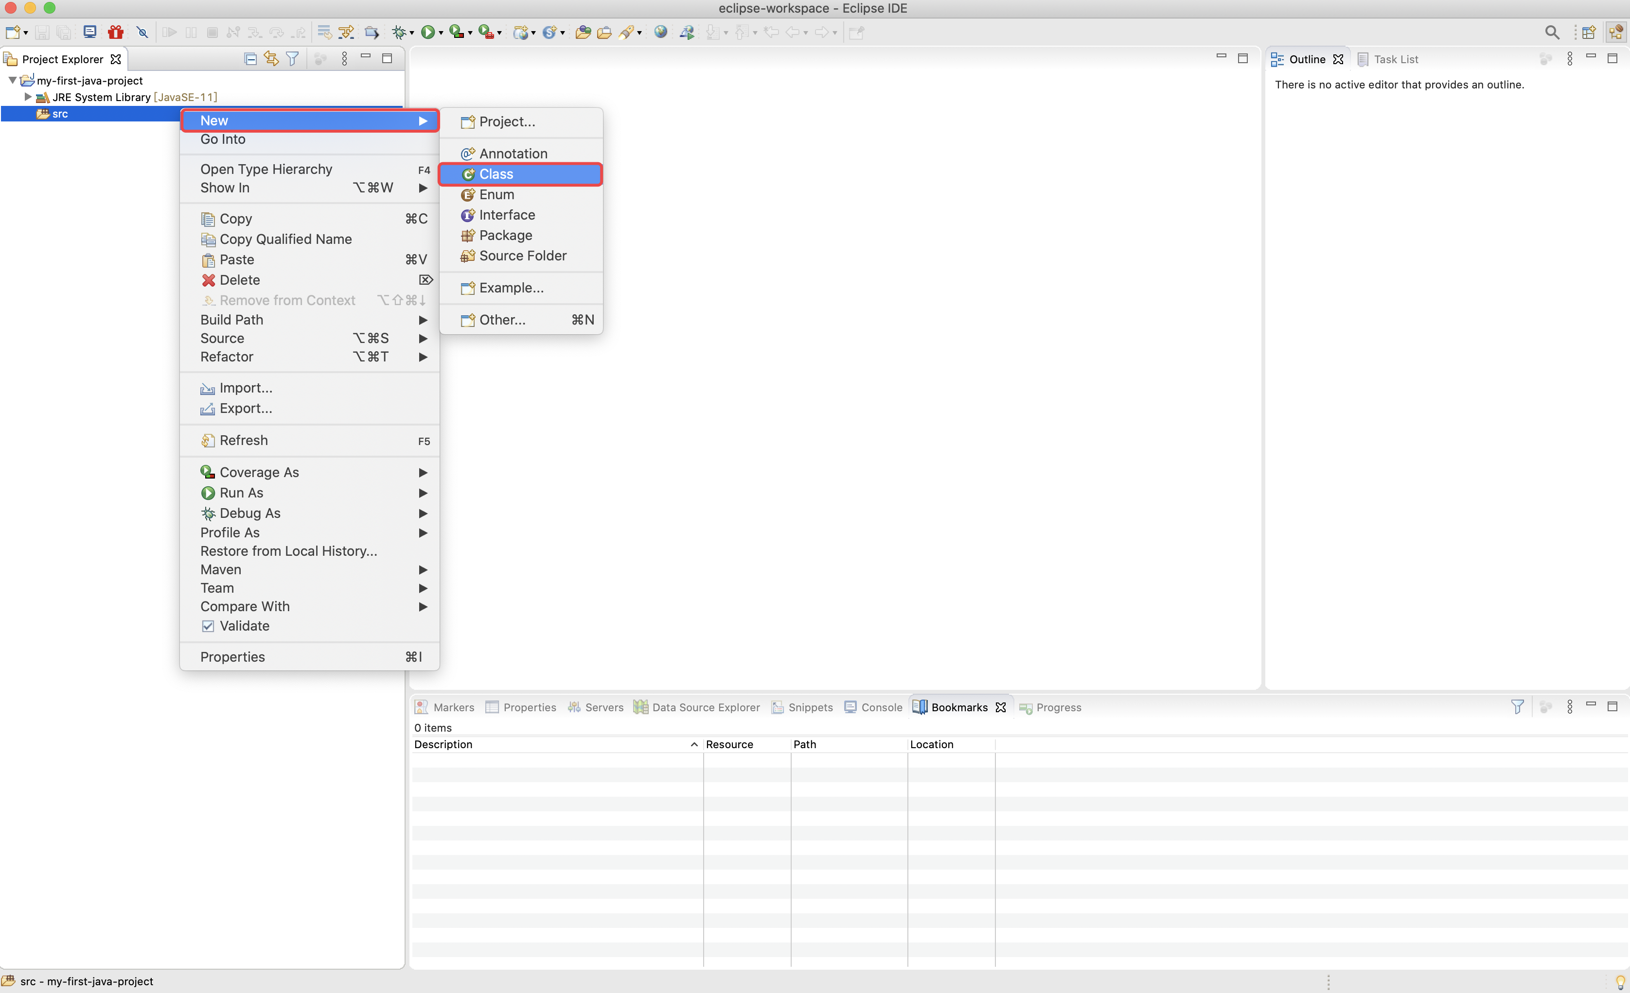Expand the Show In submenu
Image resolution: width=1630 pixels, height=993 pixels.
click(x=310, y=188)
